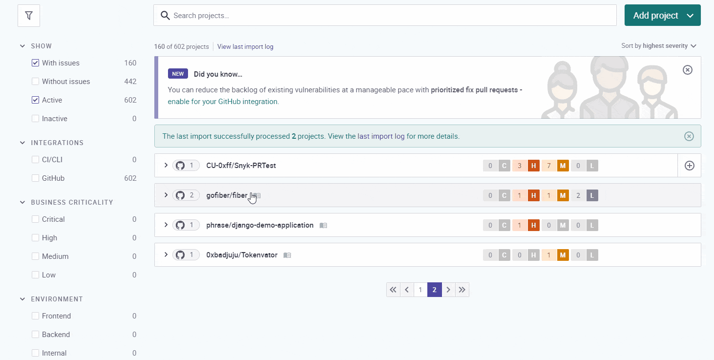This screenshot has height=360, width=714.
Task: Expand the phrase/django-demo-application row
Action: [x=166, y=225]
